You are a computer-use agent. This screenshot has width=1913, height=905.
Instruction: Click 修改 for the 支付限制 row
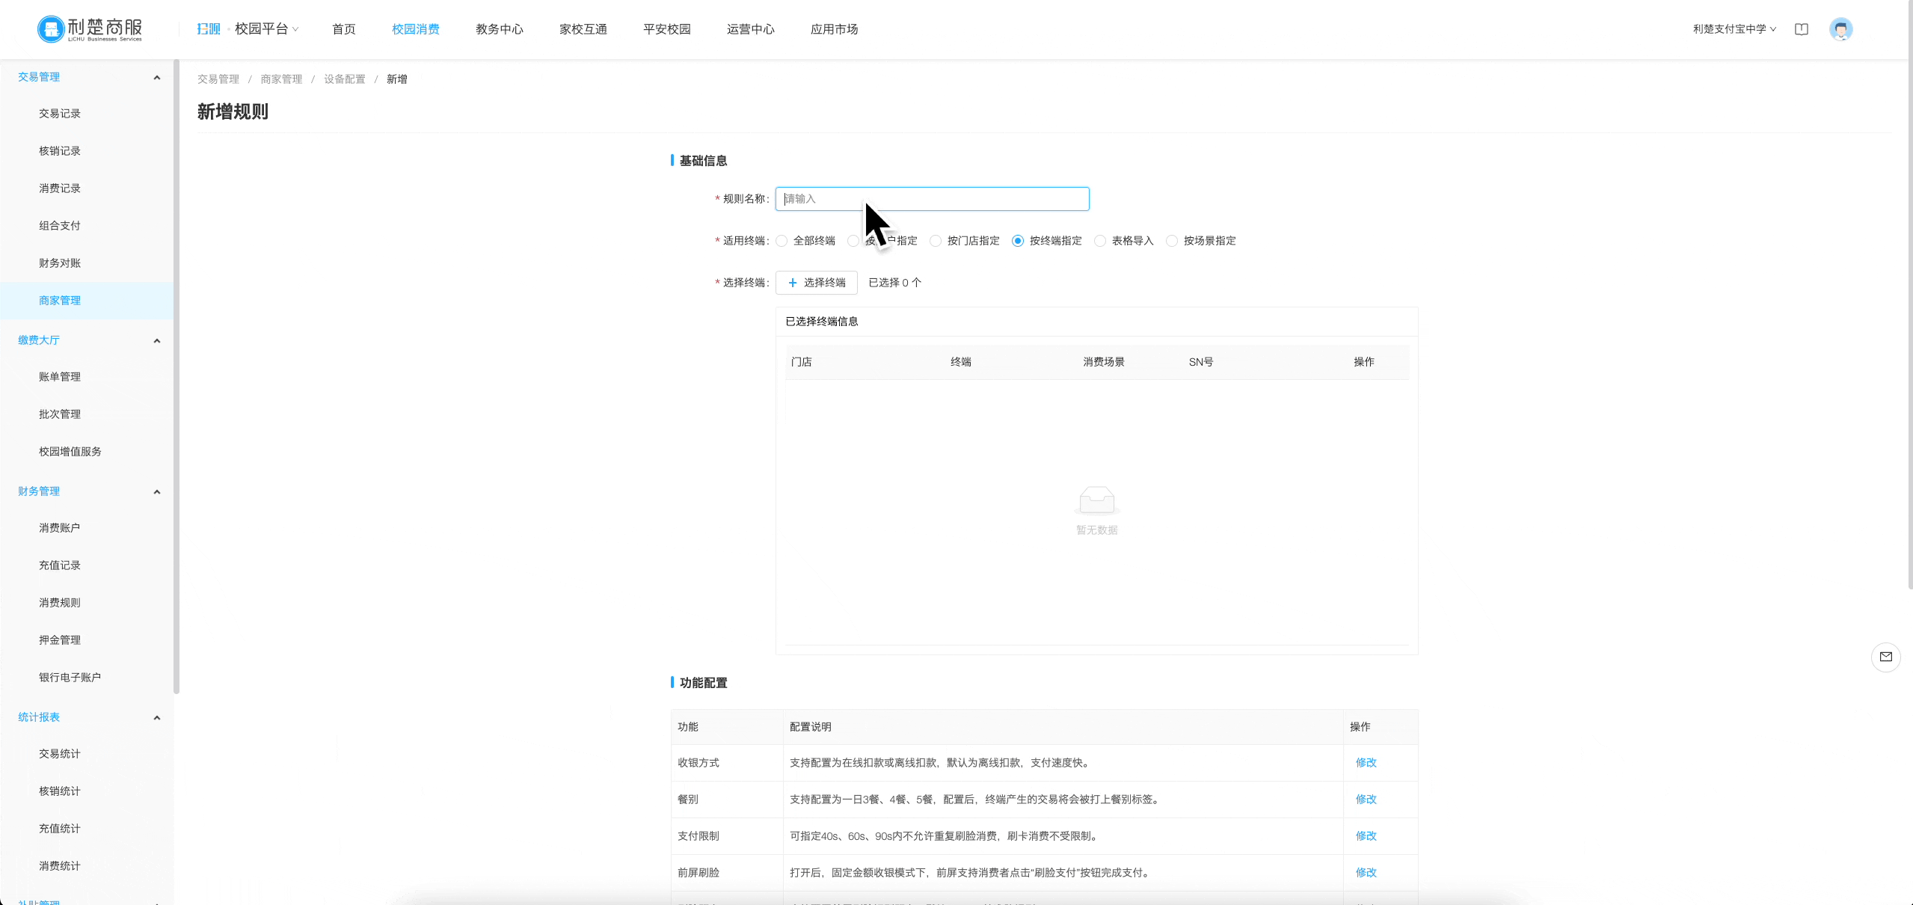tap(1366, 836)
